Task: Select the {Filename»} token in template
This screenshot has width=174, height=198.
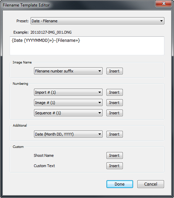Action: coord(68,40)
